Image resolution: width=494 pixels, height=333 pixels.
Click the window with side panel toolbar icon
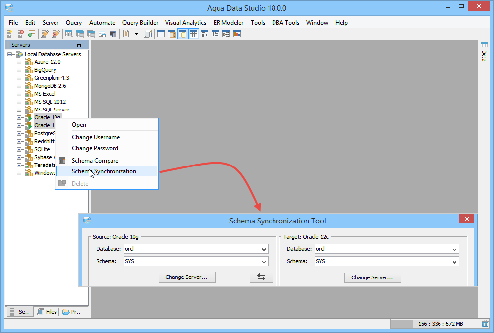point(172,34)
